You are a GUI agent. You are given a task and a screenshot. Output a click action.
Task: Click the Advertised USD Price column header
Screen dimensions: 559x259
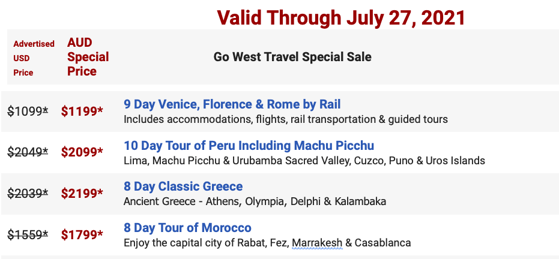[x=34, y=58]
